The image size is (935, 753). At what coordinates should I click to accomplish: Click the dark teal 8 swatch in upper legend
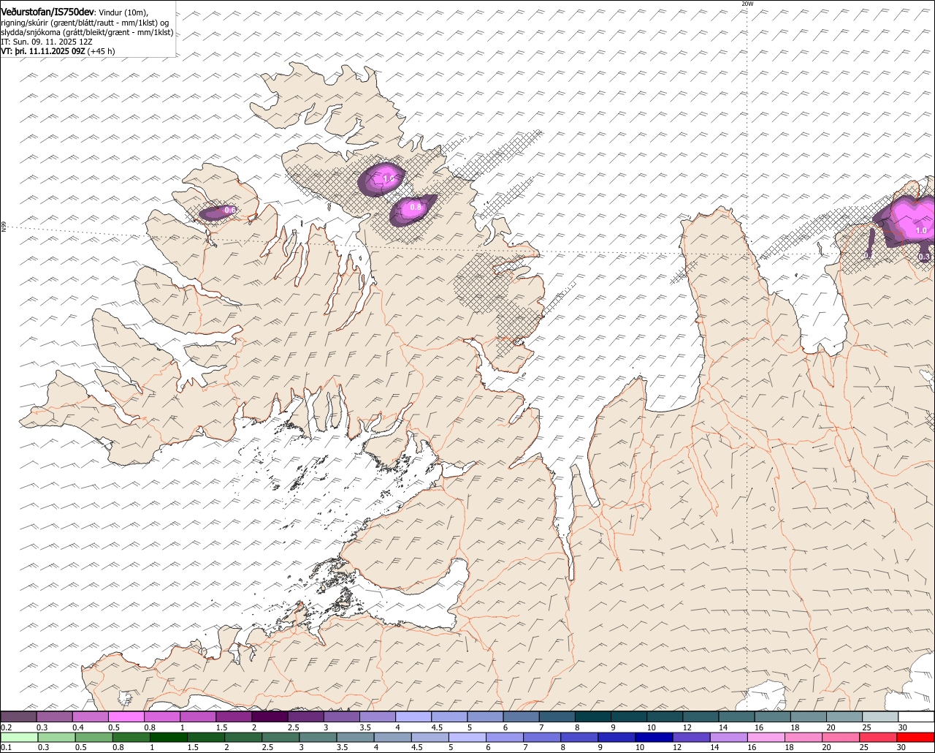point(593,716)
